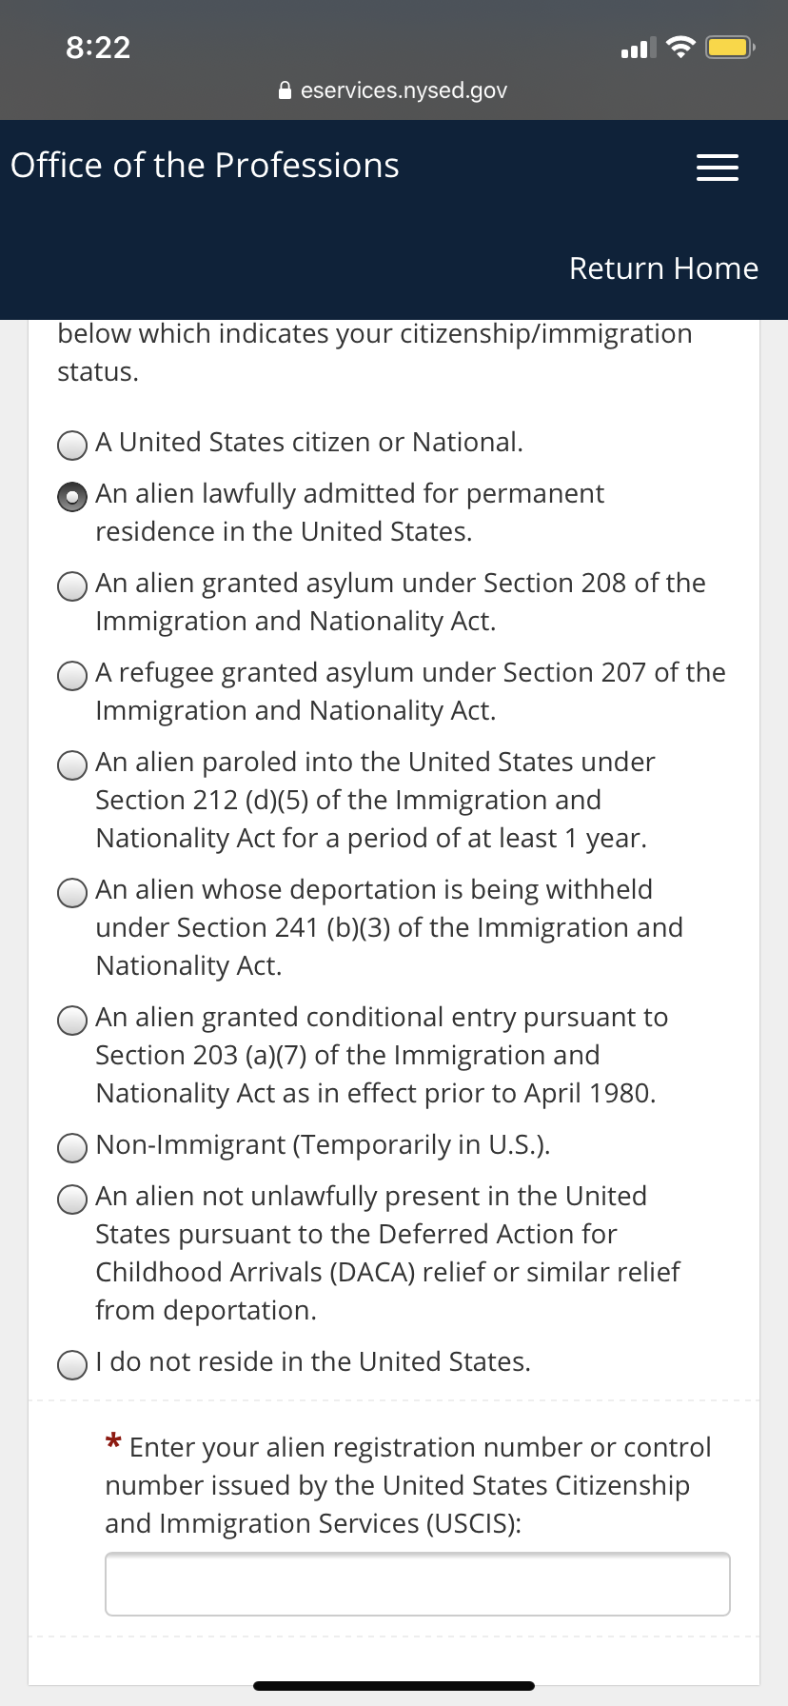Tap the cellular signal bars icon
The width and height of the screenshot is (788, 1706).
click(638, 48)
